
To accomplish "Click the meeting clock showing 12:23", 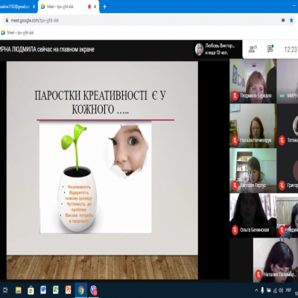I will 291,49.
